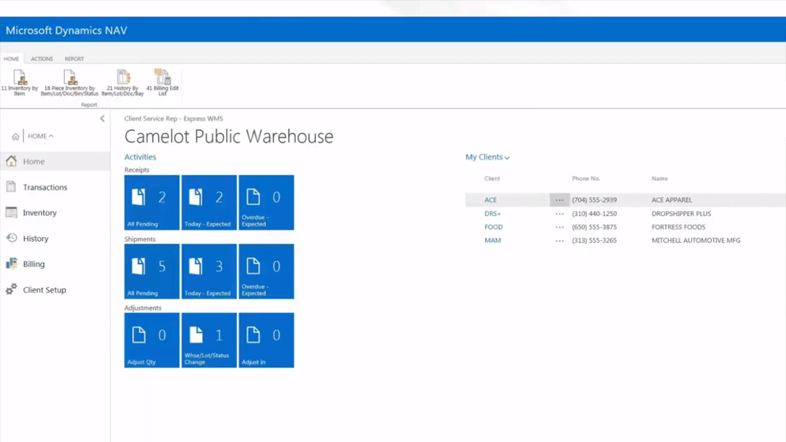Open 21 History By Item/Lot/Doc/Bay report

click(x=123, y=83)
